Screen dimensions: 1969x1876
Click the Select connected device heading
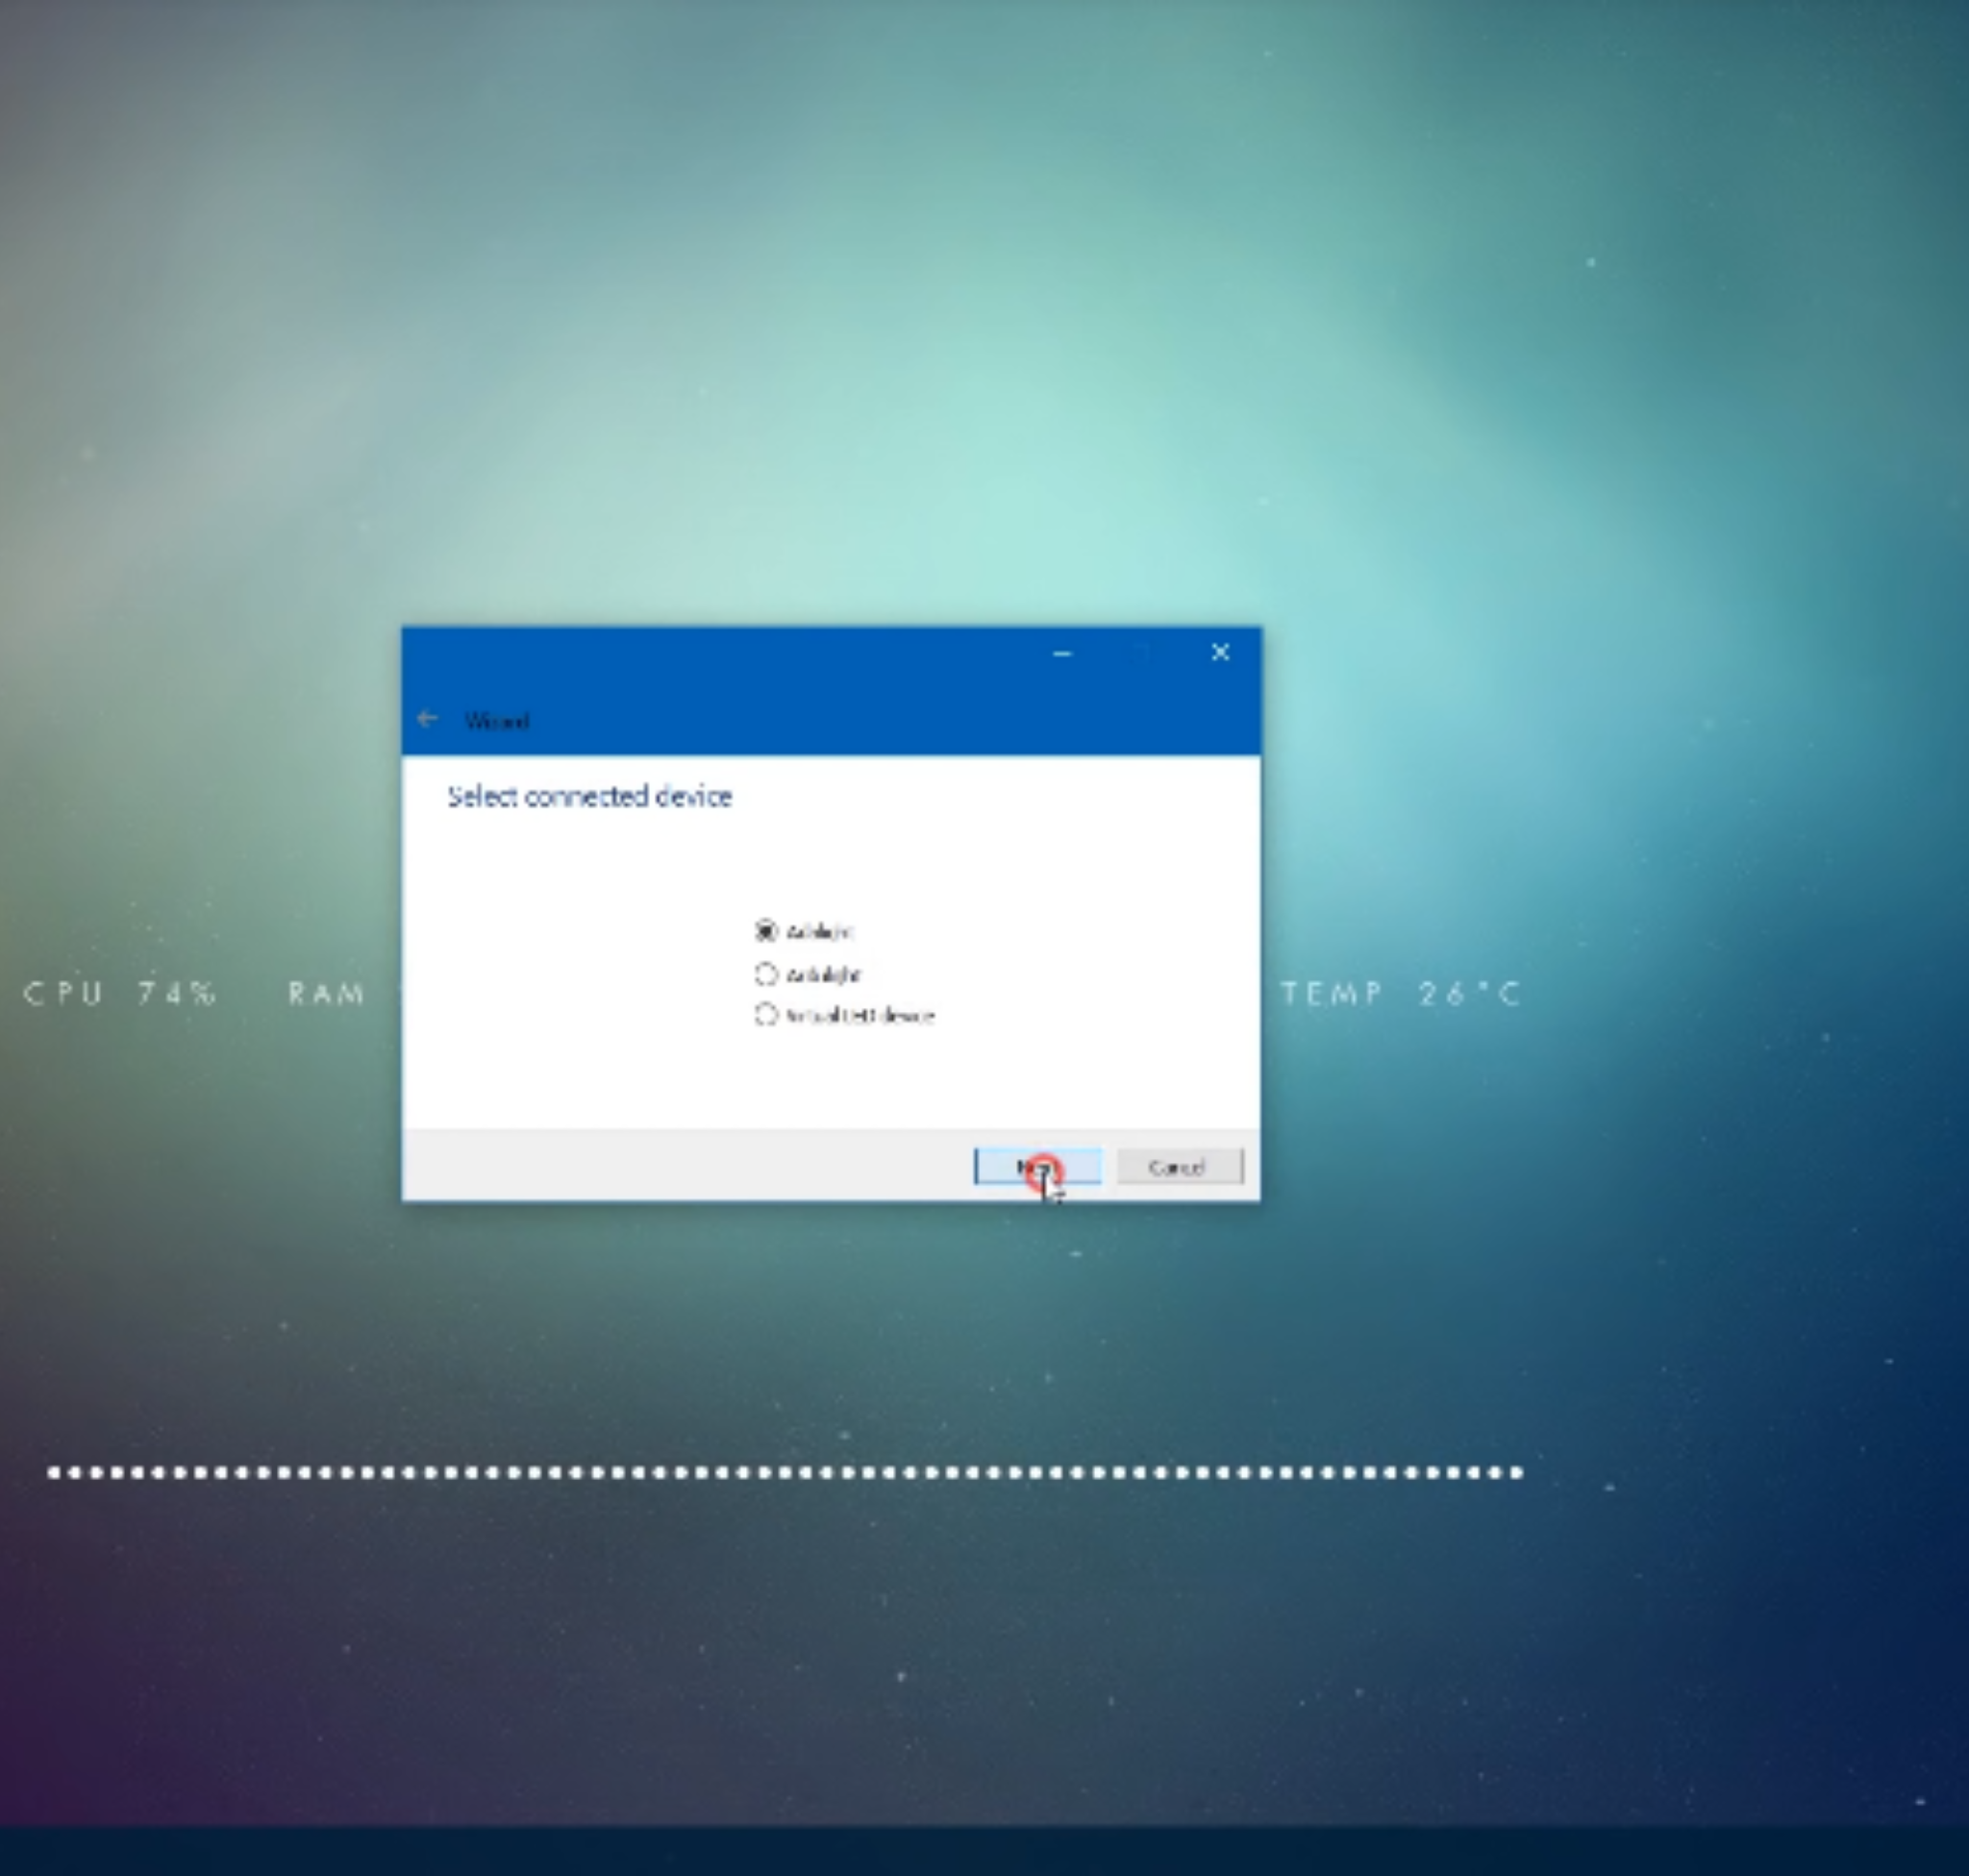pos(589,796)
